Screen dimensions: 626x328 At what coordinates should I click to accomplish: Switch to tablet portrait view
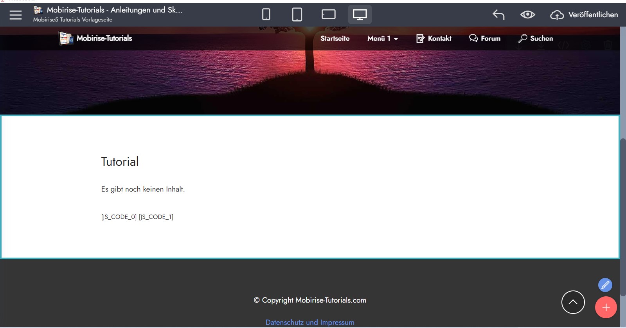[297, 15]
